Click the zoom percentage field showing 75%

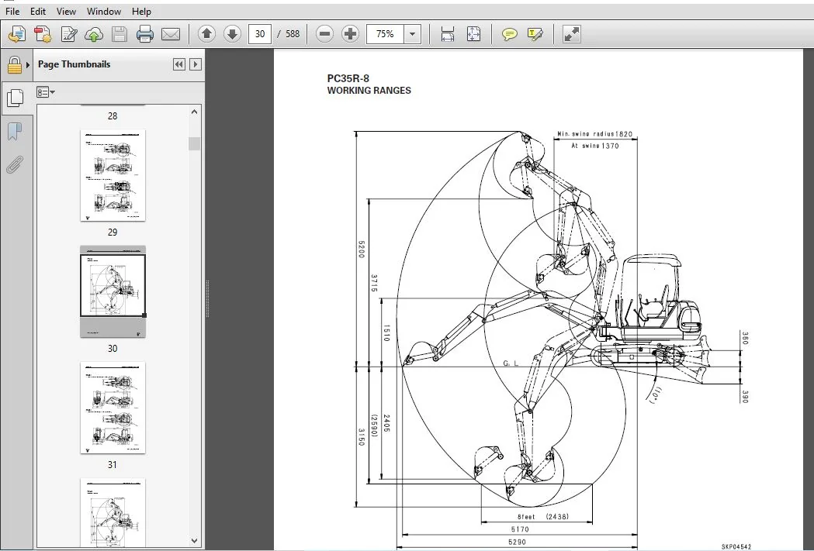385,34
